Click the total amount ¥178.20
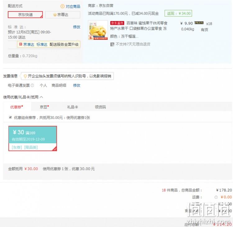 point(224,190)
